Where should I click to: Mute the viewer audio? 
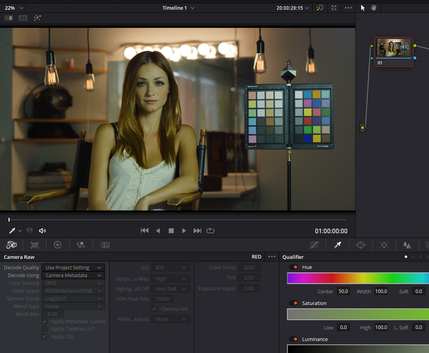(42, 231)
